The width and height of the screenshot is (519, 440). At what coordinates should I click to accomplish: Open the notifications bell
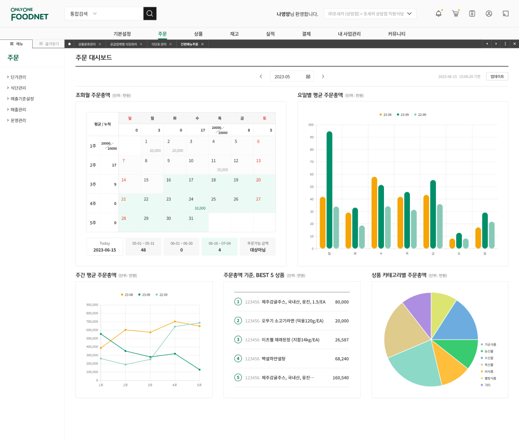click(x=438, y=13)
